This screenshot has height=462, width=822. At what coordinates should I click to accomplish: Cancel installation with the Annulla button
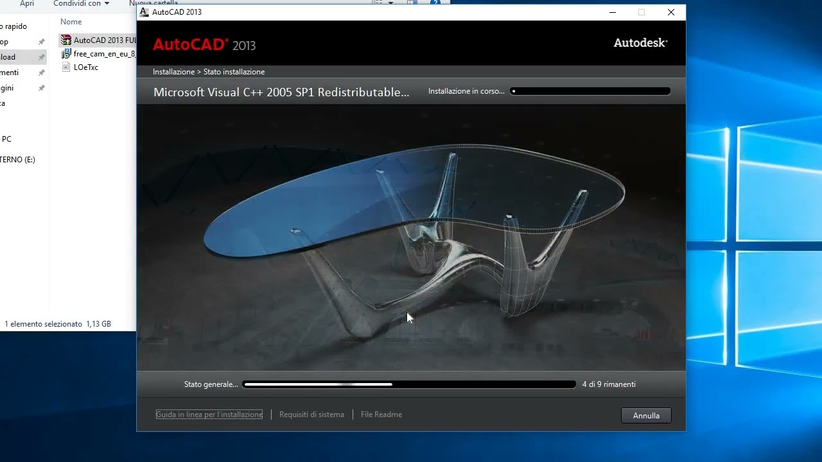click(x=646, y=415)
